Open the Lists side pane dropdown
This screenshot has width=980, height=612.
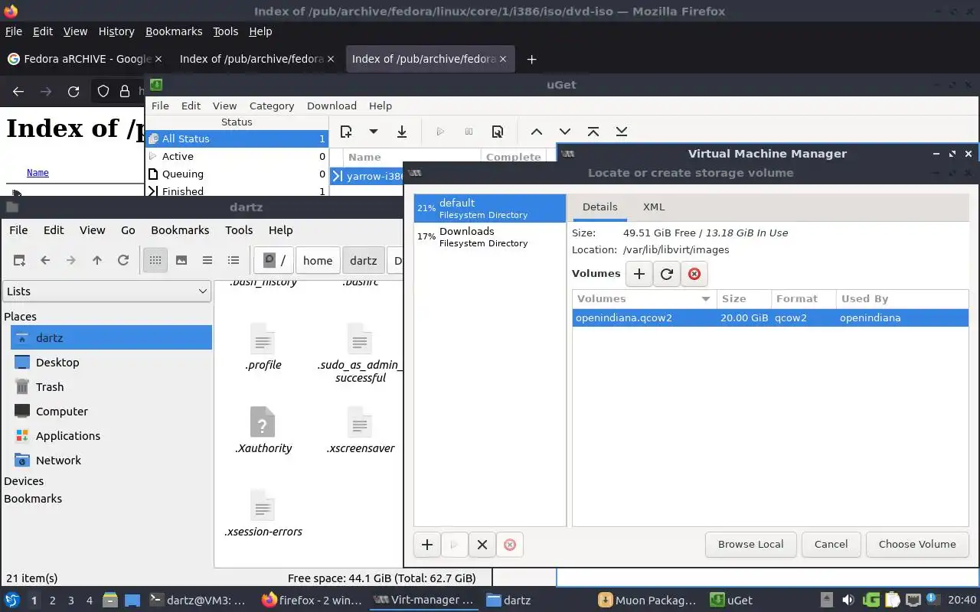(107, 291)
